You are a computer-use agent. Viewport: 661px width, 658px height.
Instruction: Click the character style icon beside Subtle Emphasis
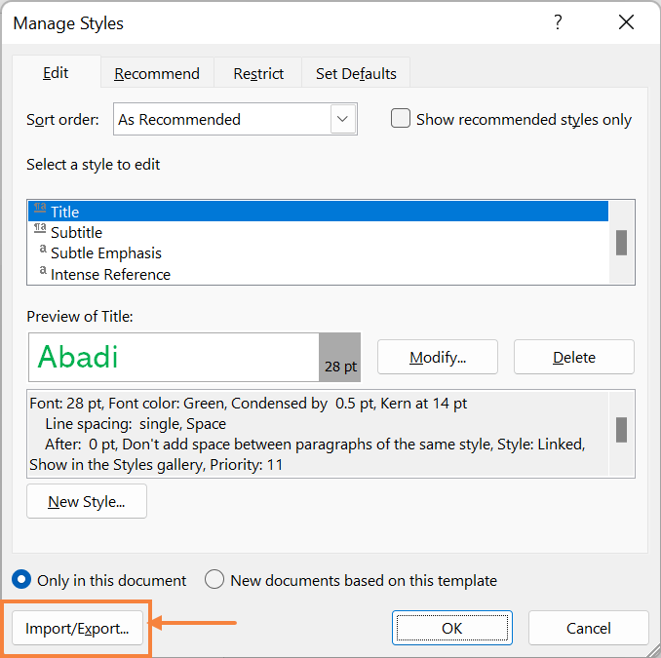pos(43,249)
